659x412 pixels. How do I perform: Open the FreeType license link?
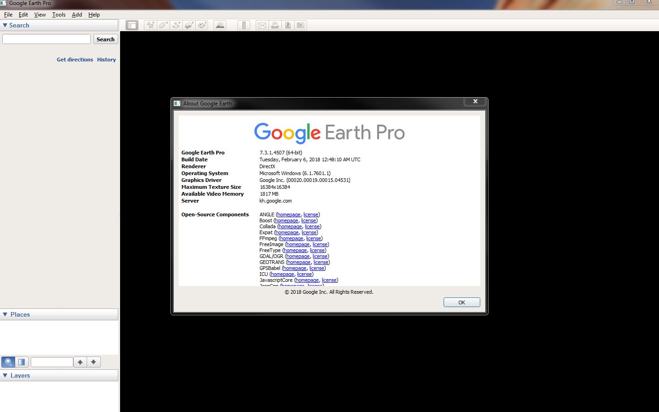click(x=317, y=250)
